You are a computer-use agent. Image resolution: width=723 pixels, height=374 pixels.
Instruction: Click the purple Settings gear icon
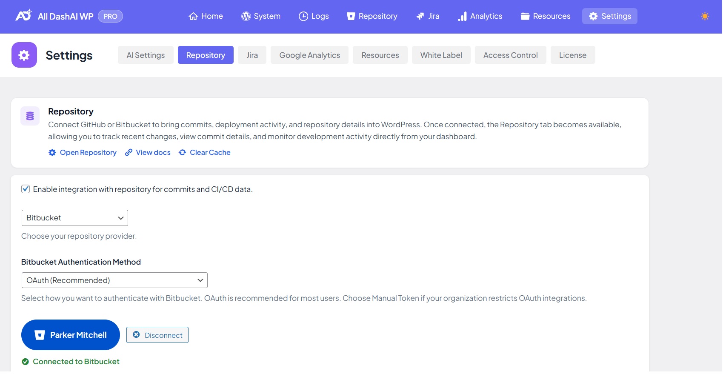(24, 55)
